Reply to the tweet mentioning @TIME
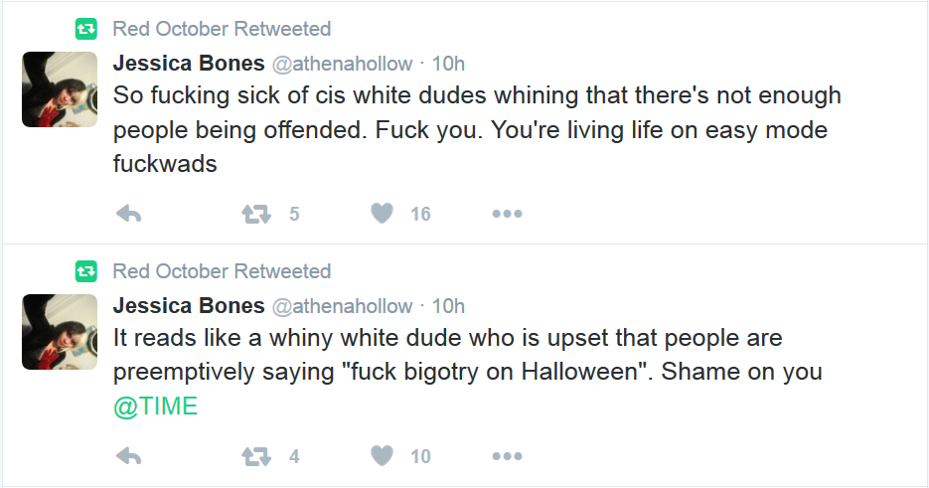The width and height of the screenshot is (929, 488). coord(128,456)
